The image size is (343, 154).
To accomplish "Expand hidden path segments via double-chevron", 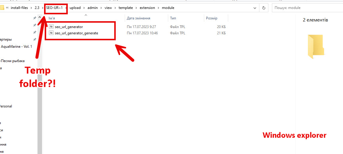I will (x=7, y=8).
